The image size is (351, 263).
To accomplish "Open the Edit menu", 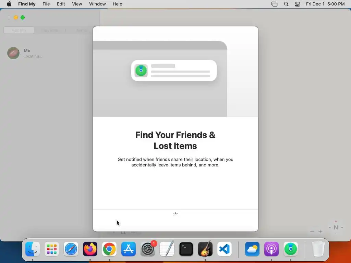I will click(61, 4).
